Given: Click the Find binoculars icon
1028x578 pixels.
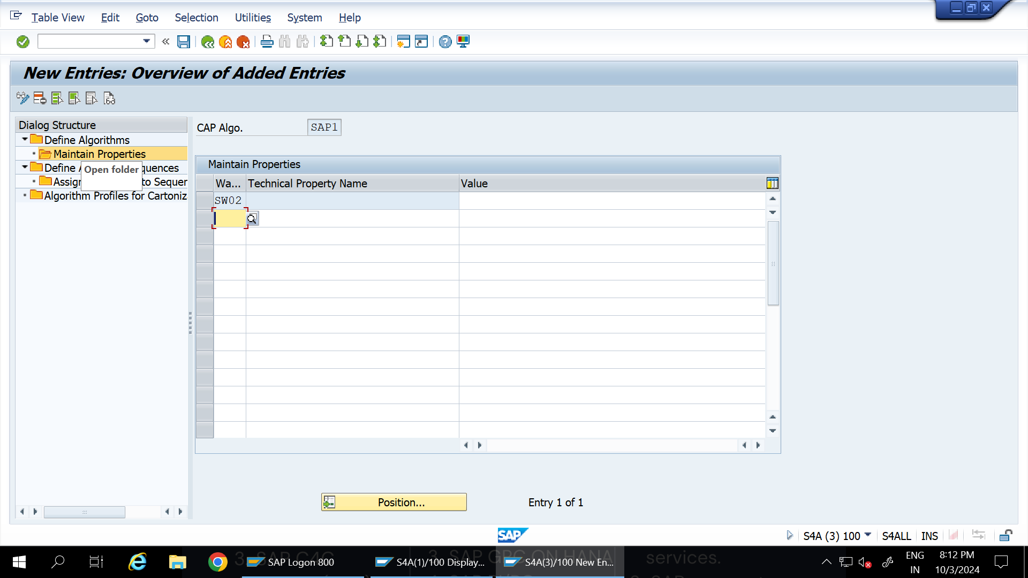Looking at the screenshot, I should click(284, 41).
